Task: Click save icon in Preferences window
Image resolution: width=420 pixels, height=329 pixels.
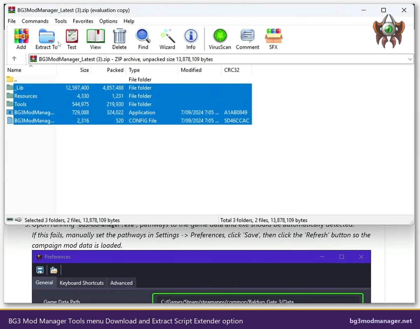Action: [x=40, y=270]
